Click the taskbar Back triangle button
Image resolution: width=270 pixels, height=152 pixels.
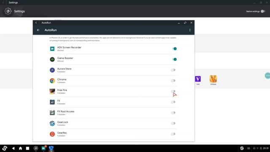(13, 148)
